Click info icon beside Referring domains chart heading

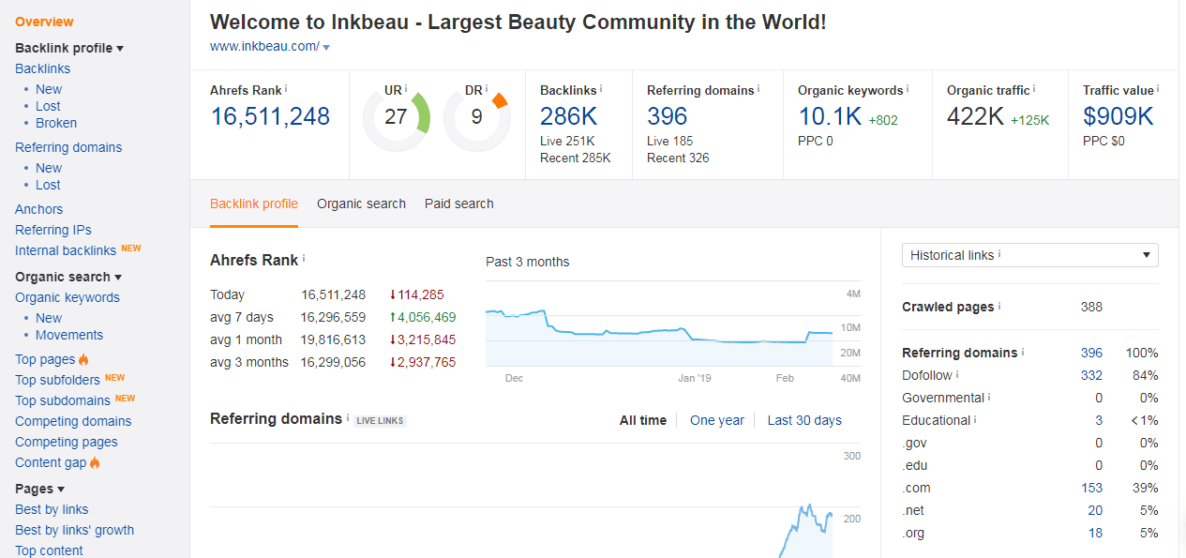348,417
